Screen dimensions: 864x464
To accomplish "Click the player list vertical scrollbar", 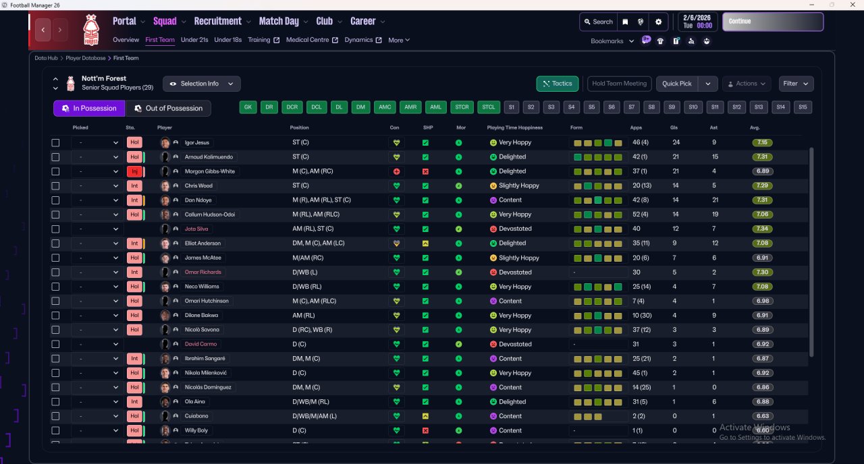I will point(811,256).
